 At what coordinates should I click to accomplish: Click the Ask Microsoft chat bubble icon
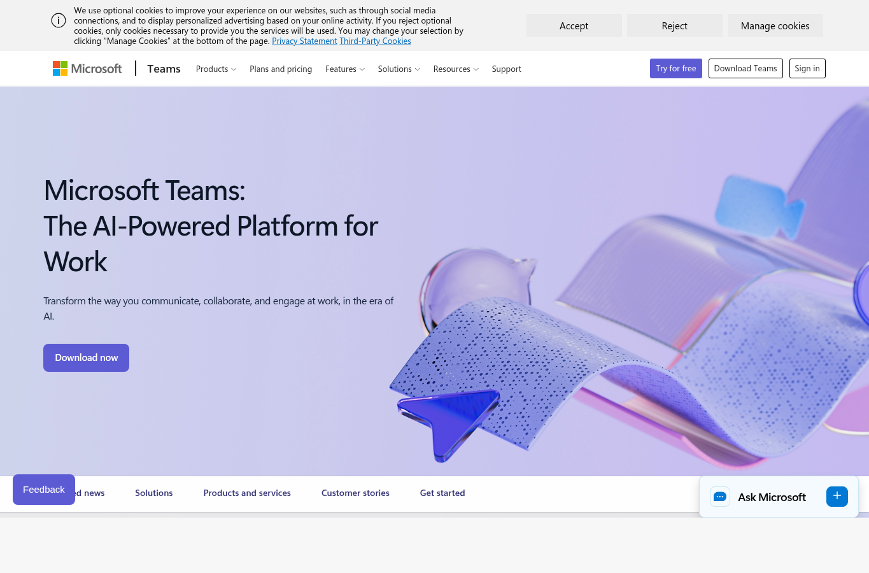[x=720, y=497]
